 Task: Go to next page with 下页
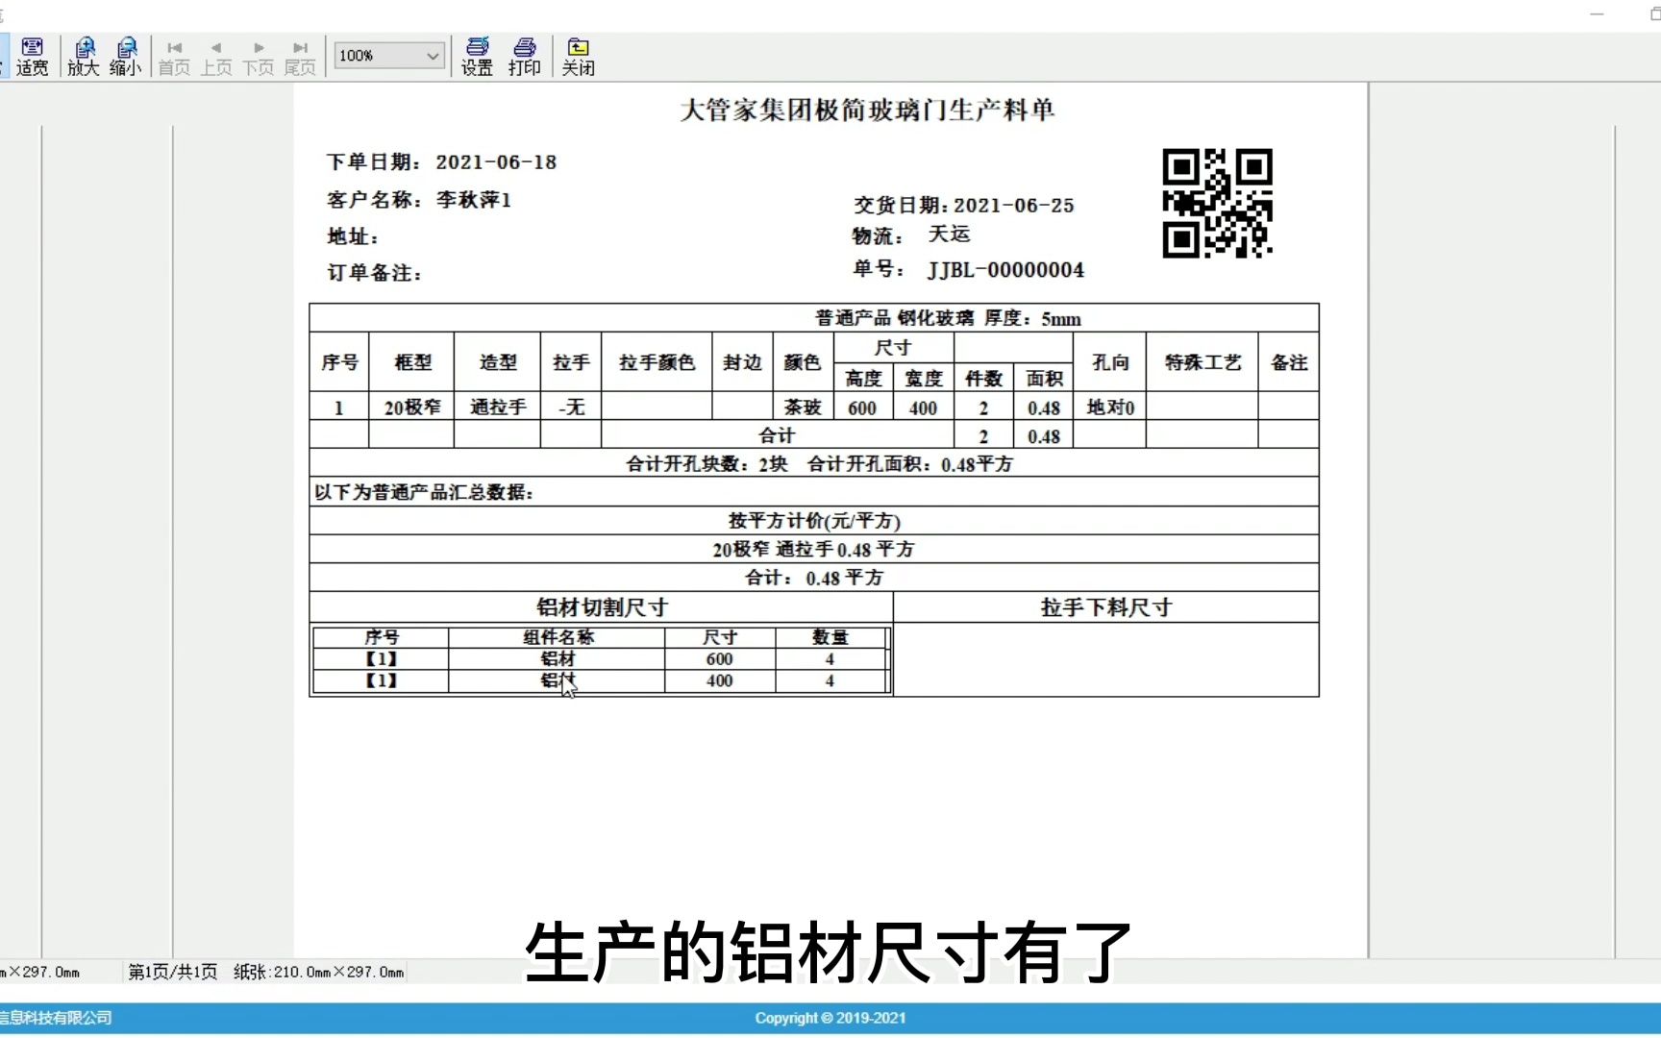point(259,58)
